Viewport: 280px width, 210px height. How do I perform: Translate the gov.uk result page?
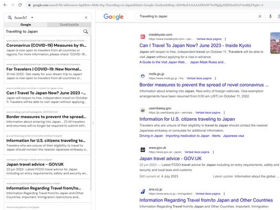pos(197,152)
